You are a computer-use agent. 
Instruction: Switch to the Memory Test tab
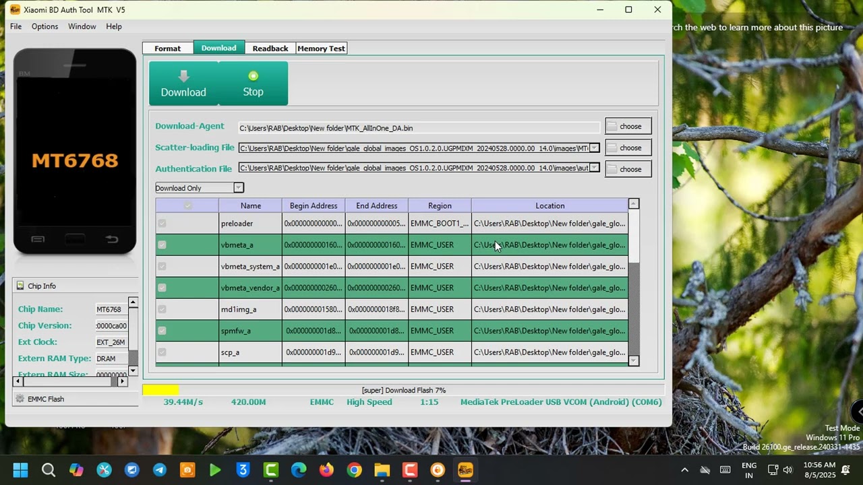(x=321, y=48)
